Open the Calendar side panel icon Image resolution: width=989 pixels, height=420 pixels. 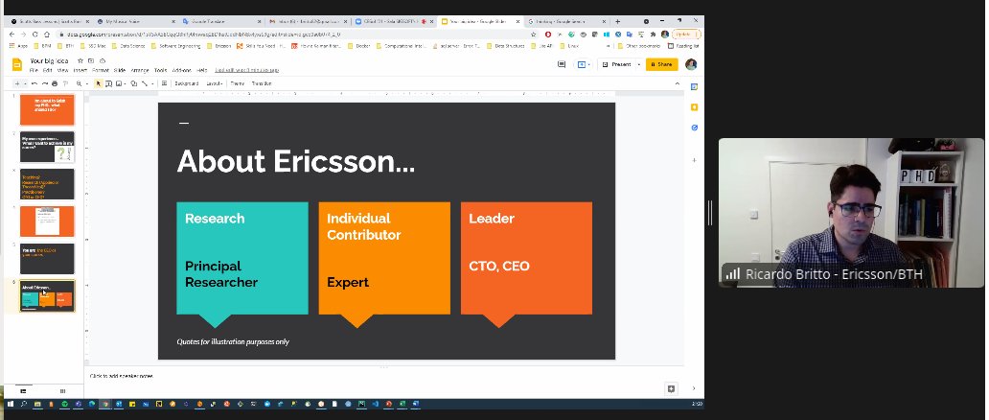(695, 86)
